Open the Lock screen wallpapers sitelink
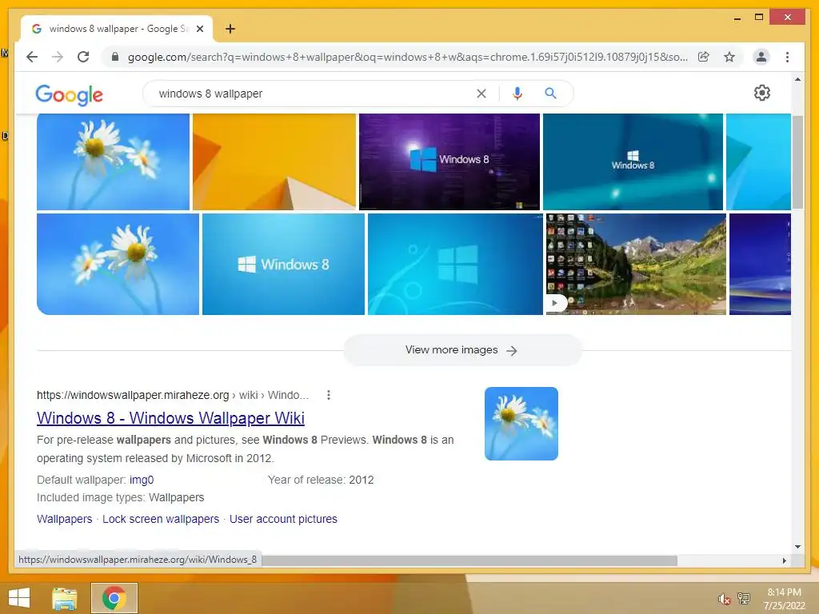The width and height of the screenshot is (819, 614). pyautogui.click(x=161, y=519)
